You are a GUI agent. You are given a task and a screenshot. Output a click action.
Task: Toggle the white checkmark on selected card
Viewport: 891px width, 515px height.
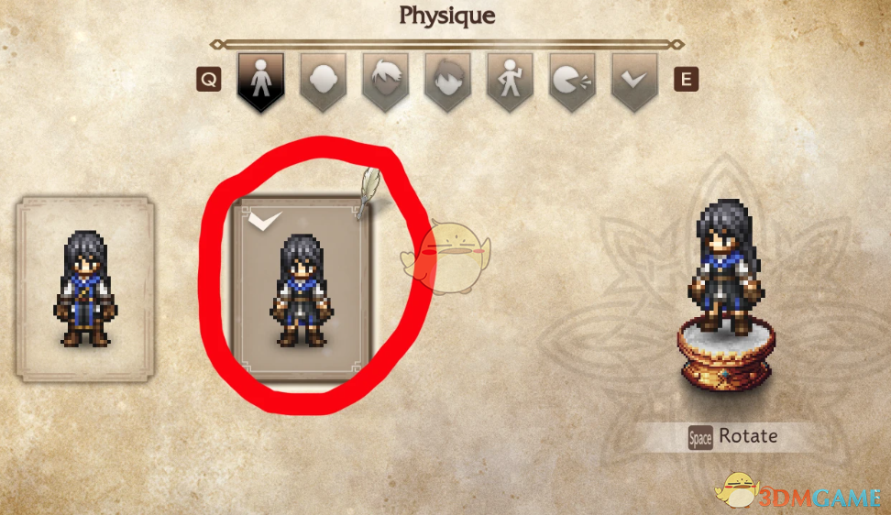pos(265,220)
